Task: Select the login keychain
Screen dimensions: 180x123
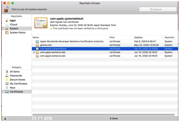Action: point(17,20)
